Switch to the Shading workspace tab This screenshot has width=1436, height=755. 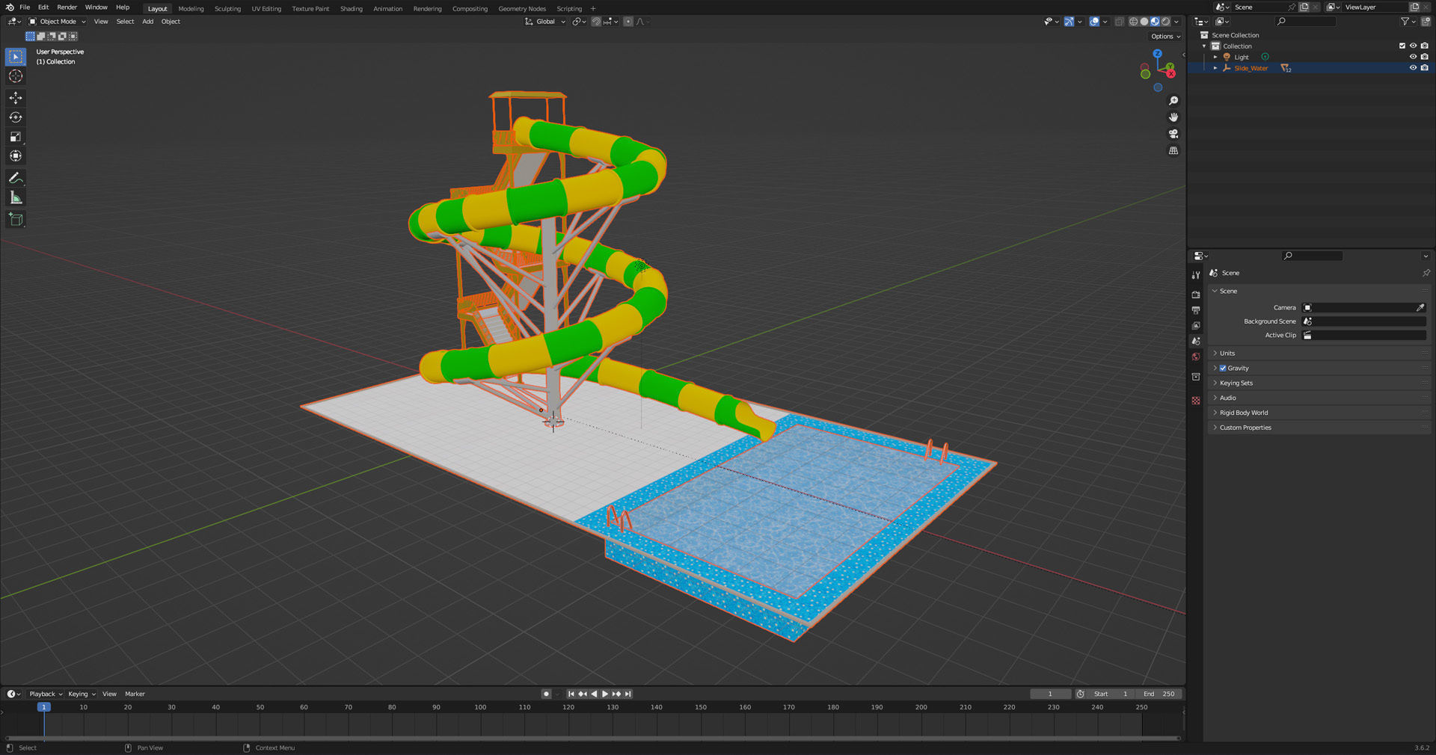[x=351, y=9]
